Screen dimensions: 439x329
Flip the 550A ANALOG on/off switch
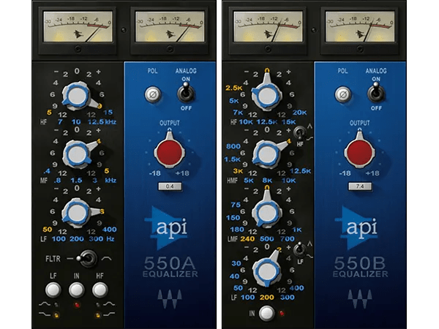point(186,93)
